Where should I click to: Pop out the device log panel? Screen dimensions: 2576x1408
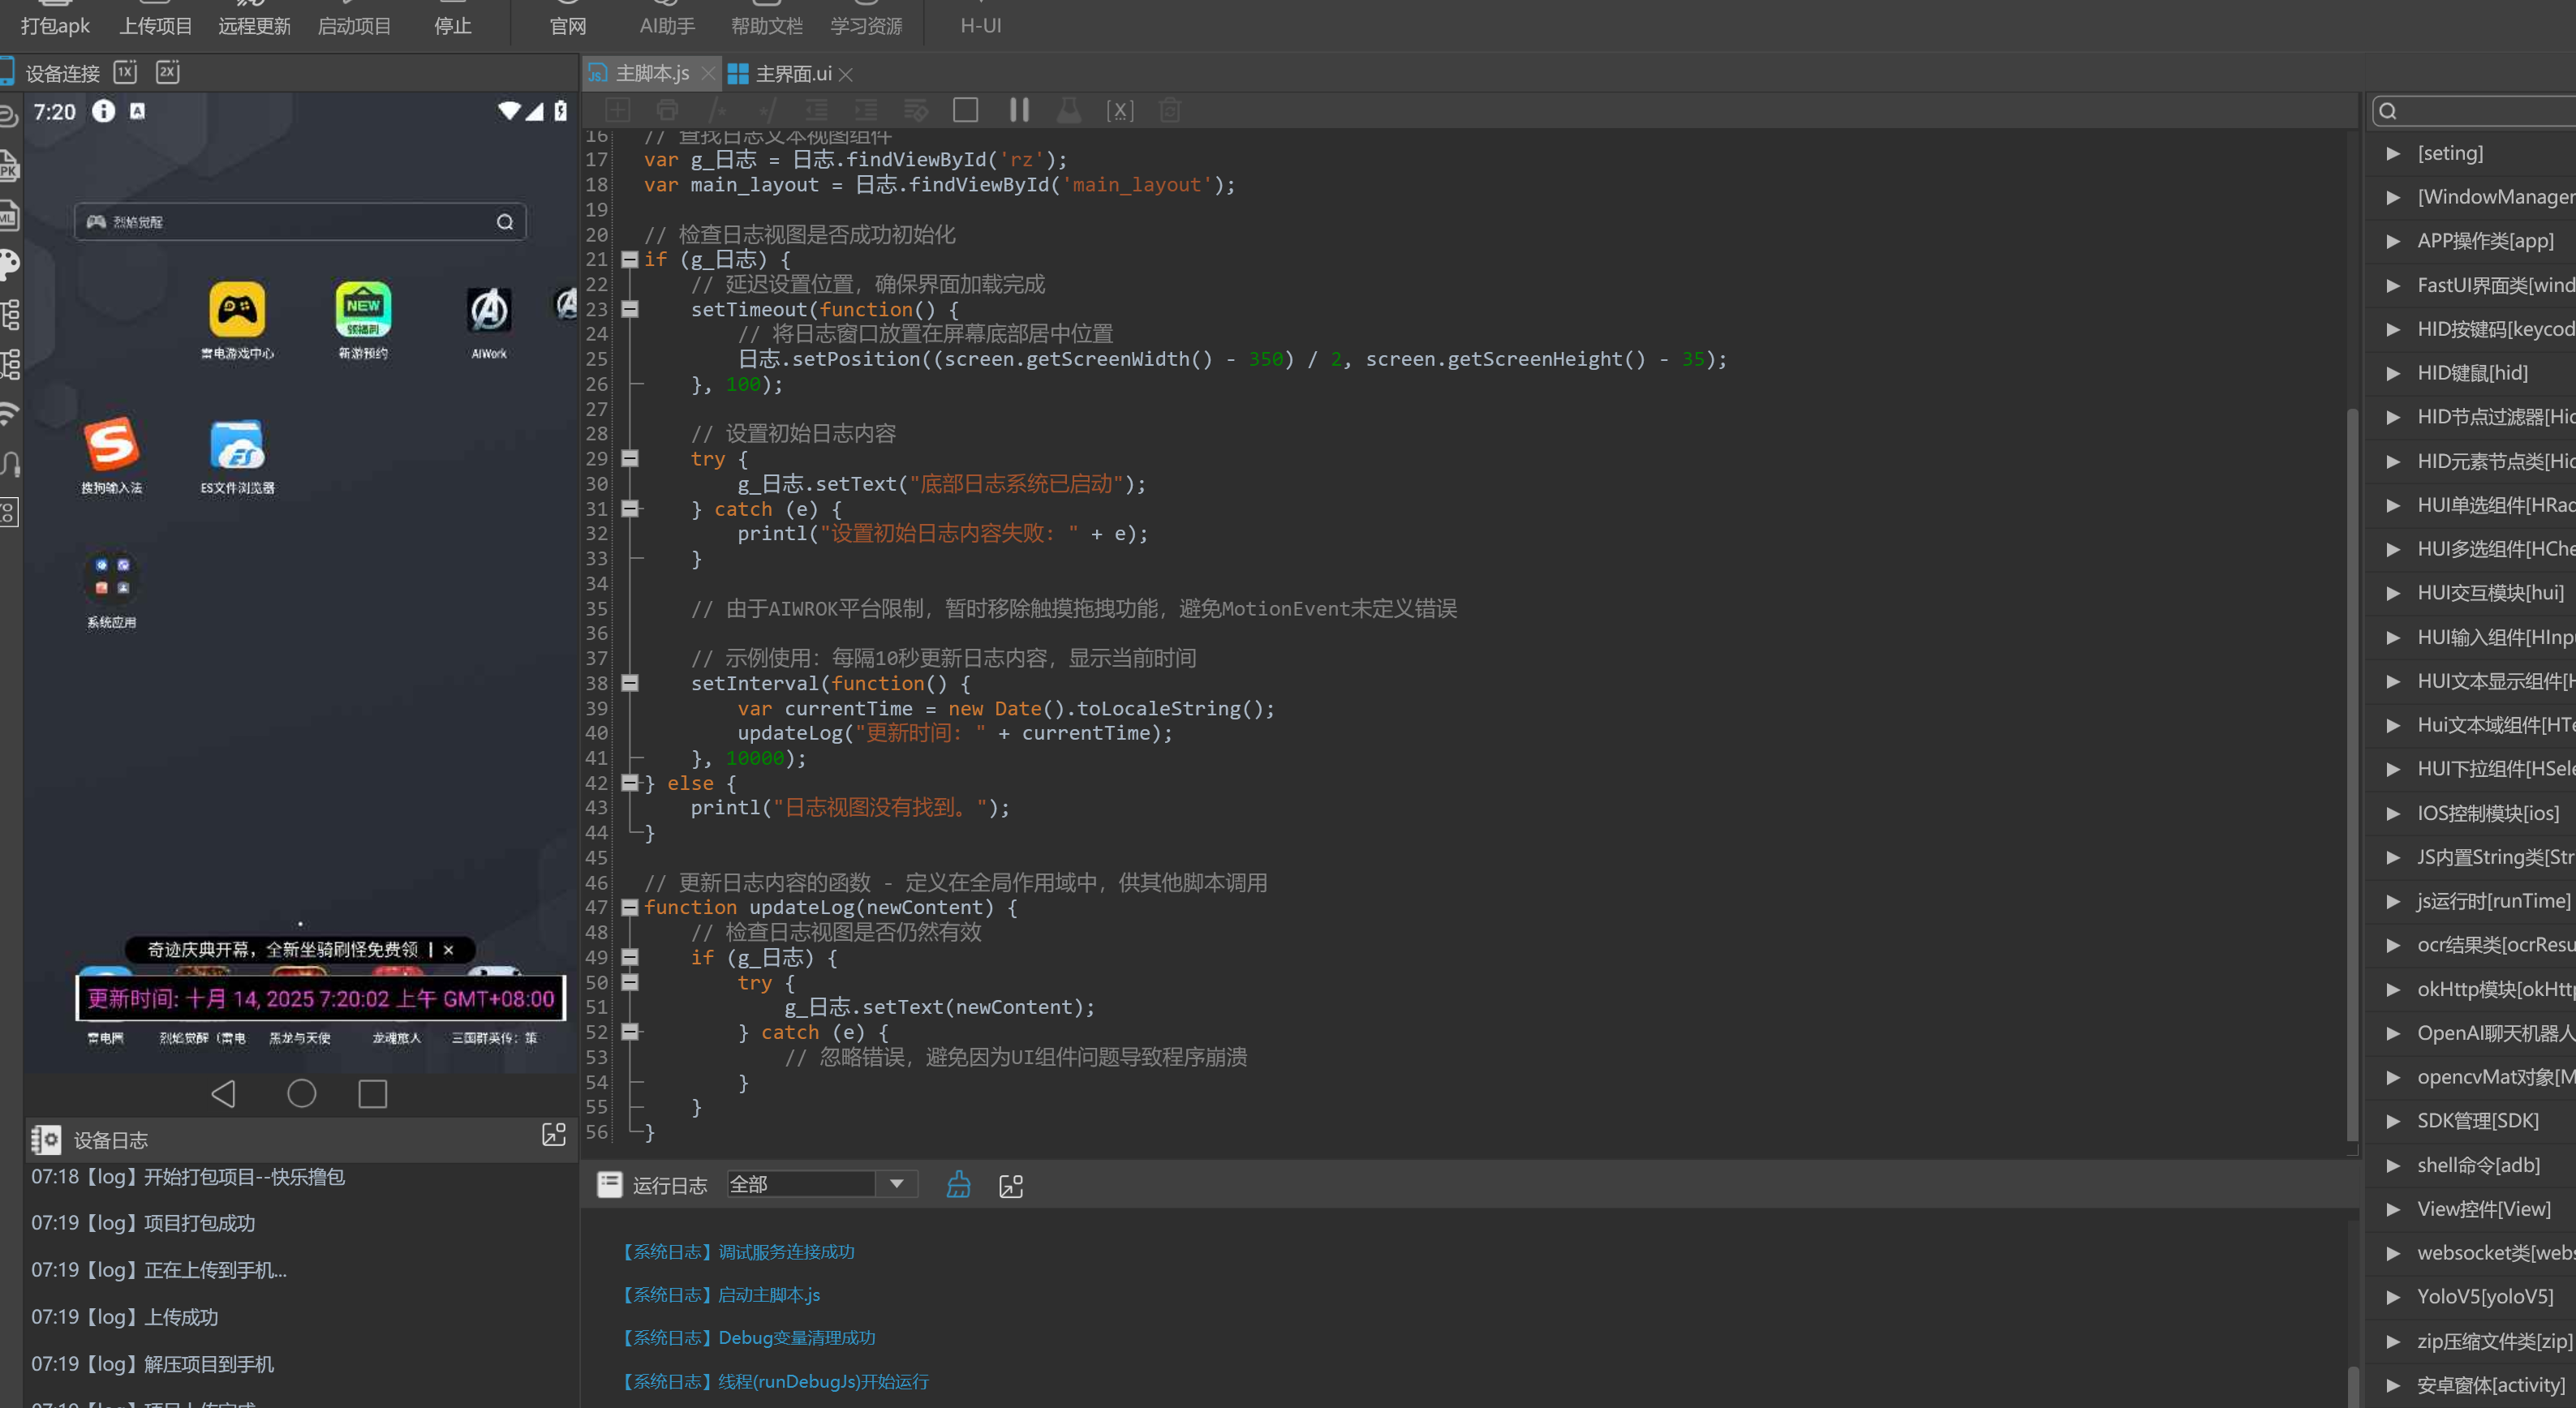tap(553, 1134)
